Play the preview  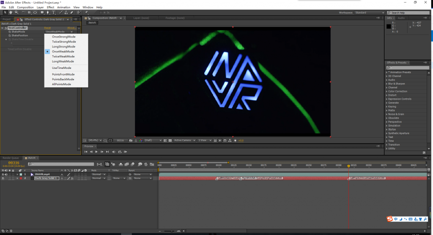coord(96,152)
